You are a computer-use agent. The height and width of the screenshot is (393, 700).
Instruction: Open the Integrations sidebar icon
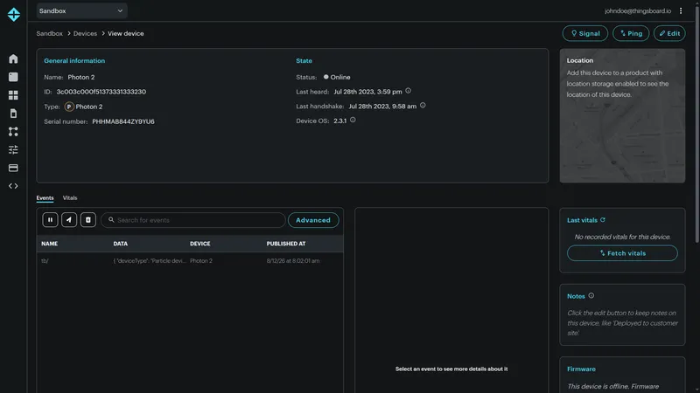pyautogui.click(x=13, y=132)
